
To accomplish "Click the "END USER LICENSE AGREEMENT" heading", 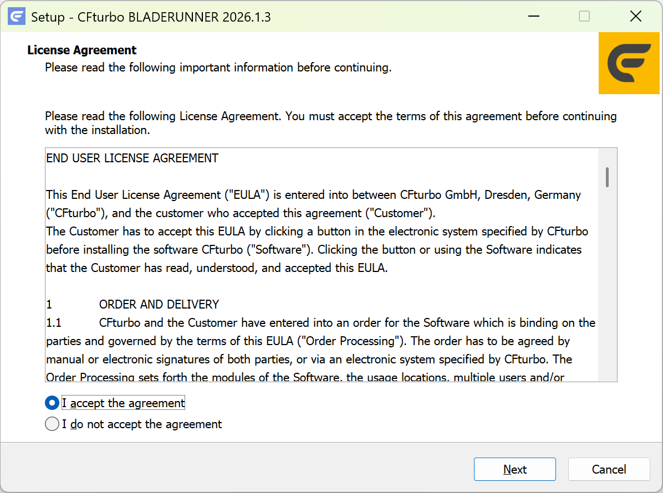I will (132, 158).
